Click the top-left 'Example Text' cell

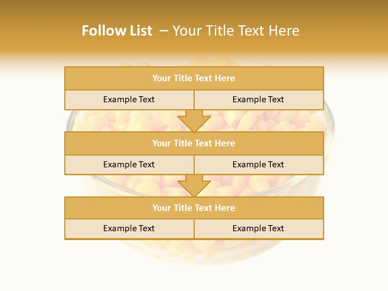pyautogui.click(x=129, y=99)
